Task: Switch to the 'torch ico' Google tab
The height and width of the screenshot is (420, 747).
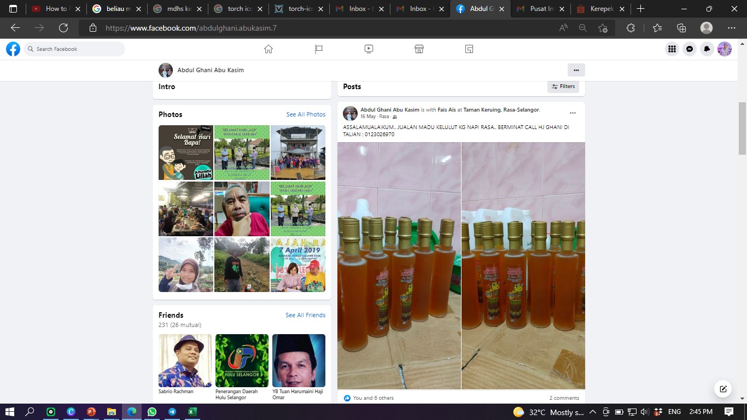Action: click(237, 9)
